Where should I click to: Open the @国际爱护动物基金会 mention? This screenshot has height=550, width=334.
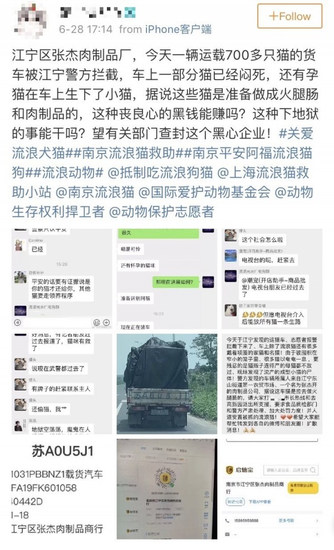point(204,192)
